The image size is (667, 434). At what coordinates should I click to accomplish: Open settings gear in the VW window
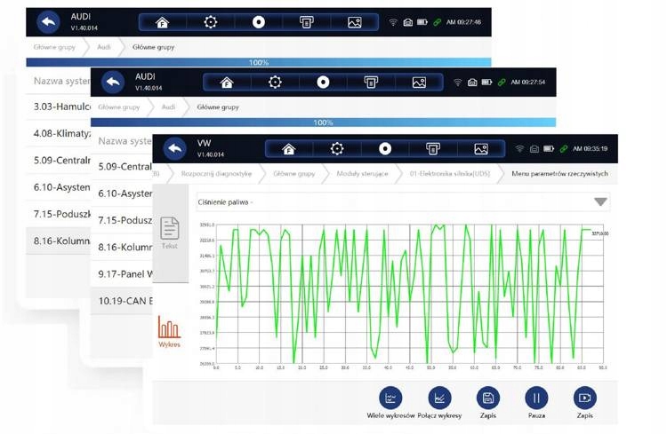coord(337,148)
